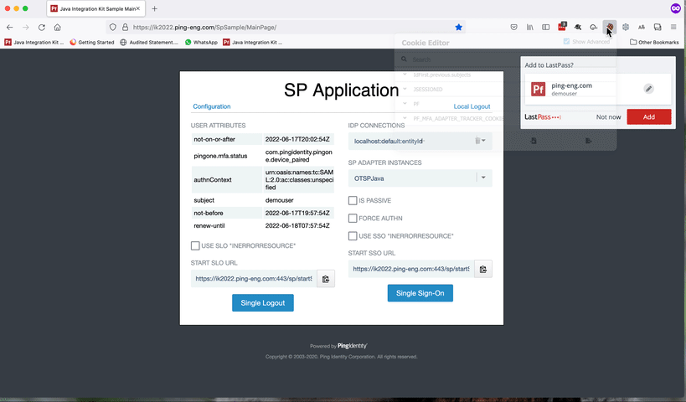Reload the current page

[42, 27]
